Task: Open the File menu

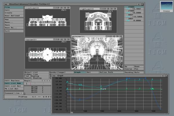Action: pyautogui.click(x=14, y=7)
